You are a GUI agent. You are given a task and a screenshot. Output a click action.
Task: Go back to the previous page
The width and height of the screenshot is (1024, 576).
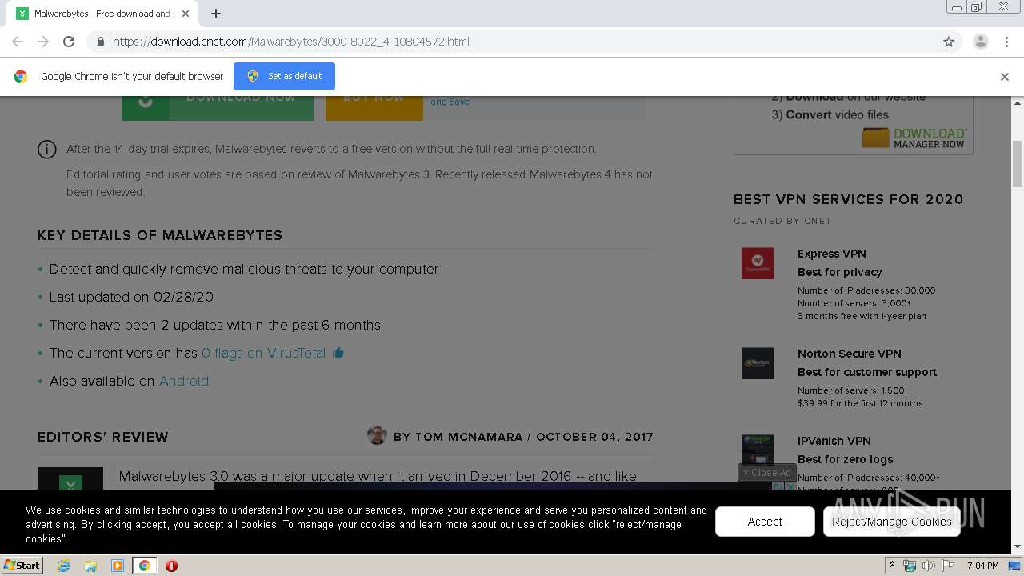[x=18, y=42]
